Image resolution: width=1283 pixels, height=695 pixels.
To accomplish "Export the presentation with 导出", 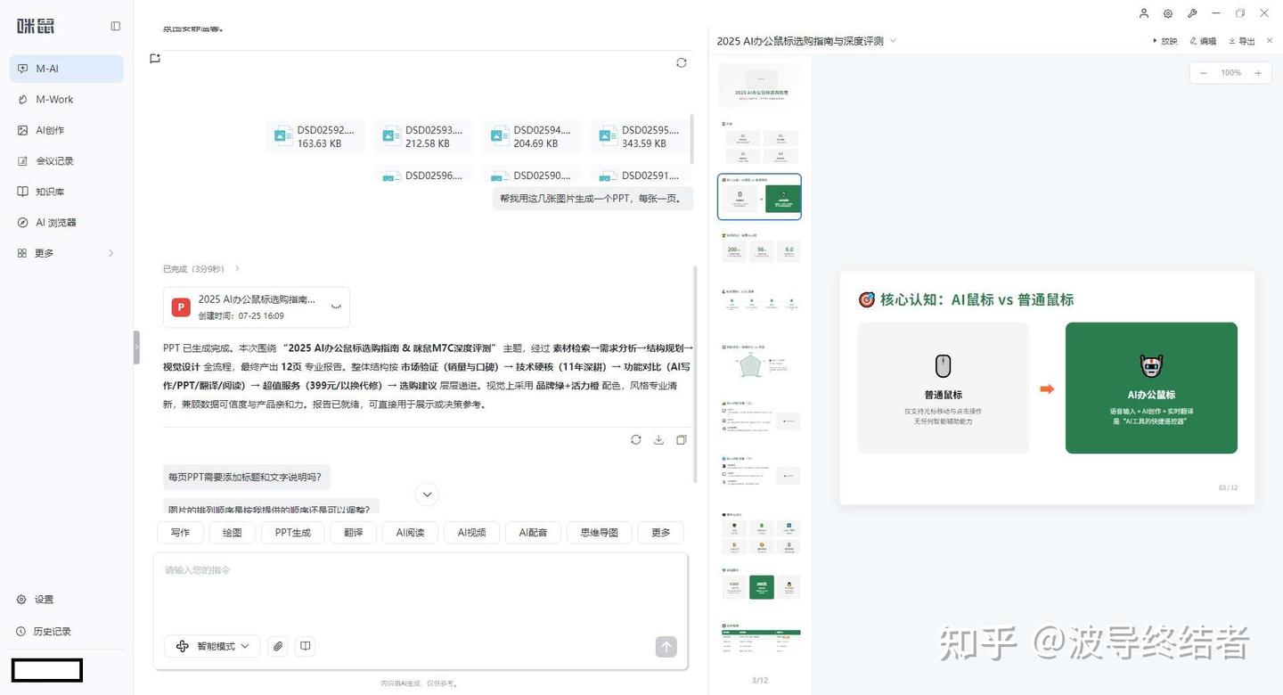I will 1242,41.
